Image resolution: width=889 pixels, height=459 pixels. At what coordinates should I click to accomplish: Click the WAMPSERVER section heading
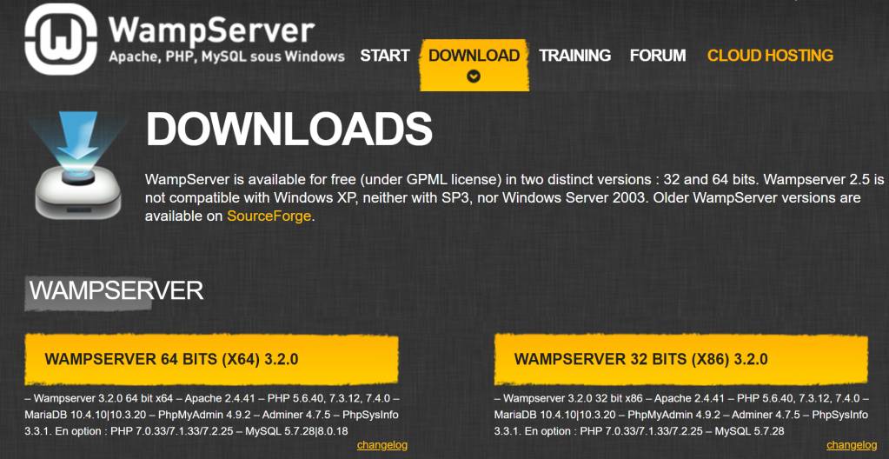116,290
